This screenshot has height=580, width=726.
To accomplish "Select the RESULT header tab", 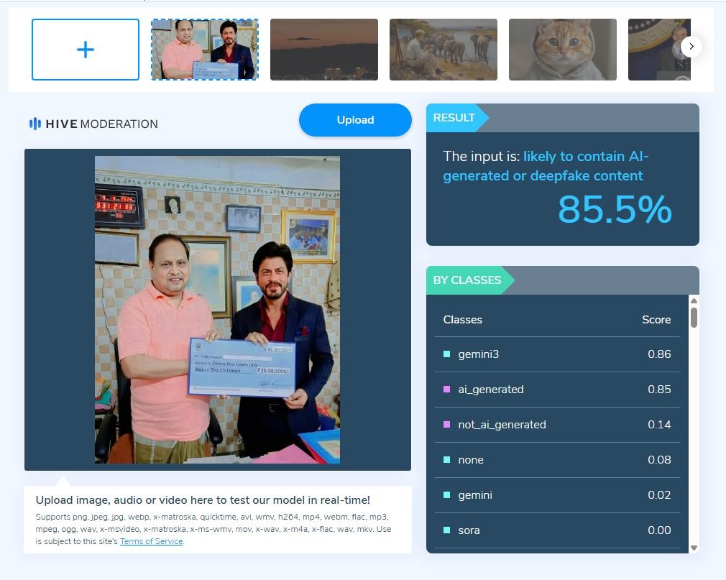I will click(x=454, y=118).
